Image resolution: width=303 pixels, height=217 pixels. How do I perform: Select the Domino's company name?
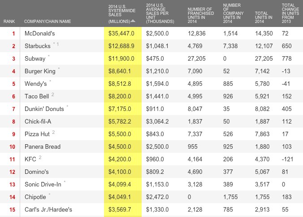coord(36,172)
